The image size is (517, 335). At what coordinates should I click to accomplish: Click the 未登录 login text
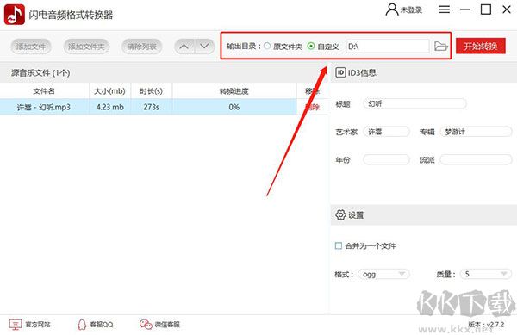pos(411,10)
